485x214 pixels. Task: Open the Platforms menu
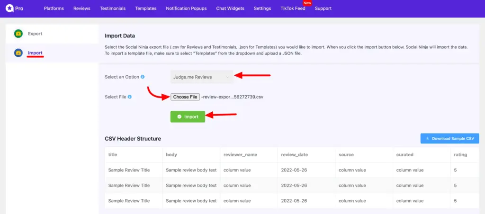(x=54, y=9)
